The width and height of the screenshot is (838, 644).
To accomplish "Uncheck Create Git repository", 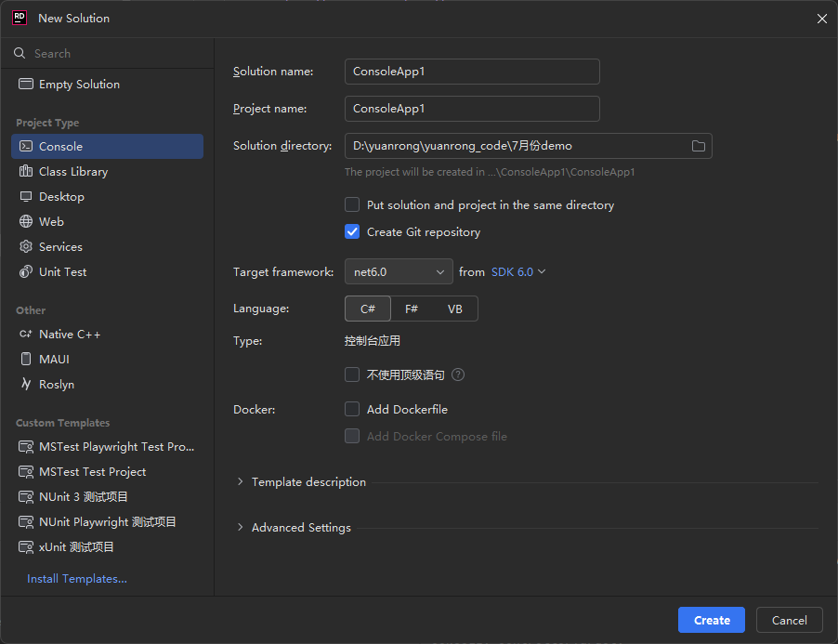I will [x=352, y=232].
